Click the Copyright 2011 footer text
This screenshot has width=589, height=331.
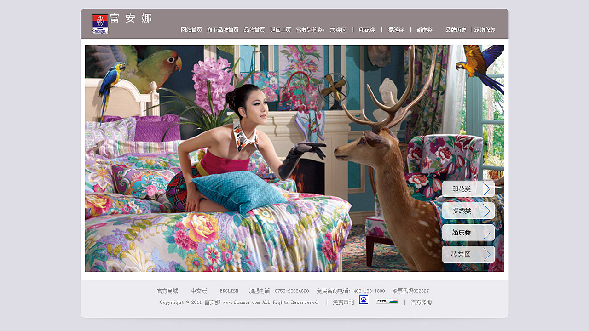(x=239, y=302)
